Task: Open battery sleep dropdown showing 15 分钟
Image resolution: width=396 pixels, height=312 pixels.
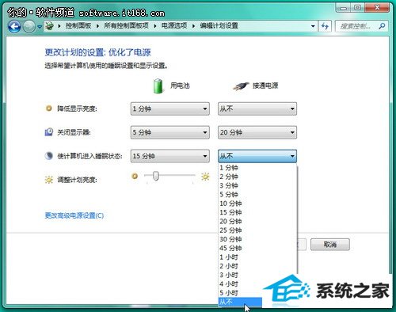Action: pos(170,156)
